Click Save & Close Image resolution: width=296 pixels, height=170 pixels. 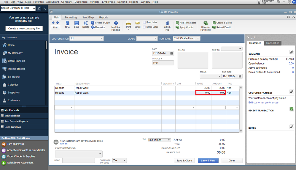pyautogui.click(x=184, y=161)
